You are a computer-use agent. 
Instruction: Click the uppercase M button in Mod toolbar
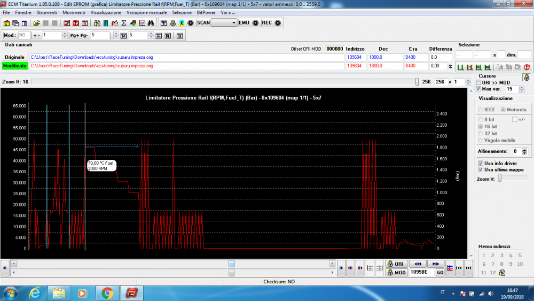168,35
